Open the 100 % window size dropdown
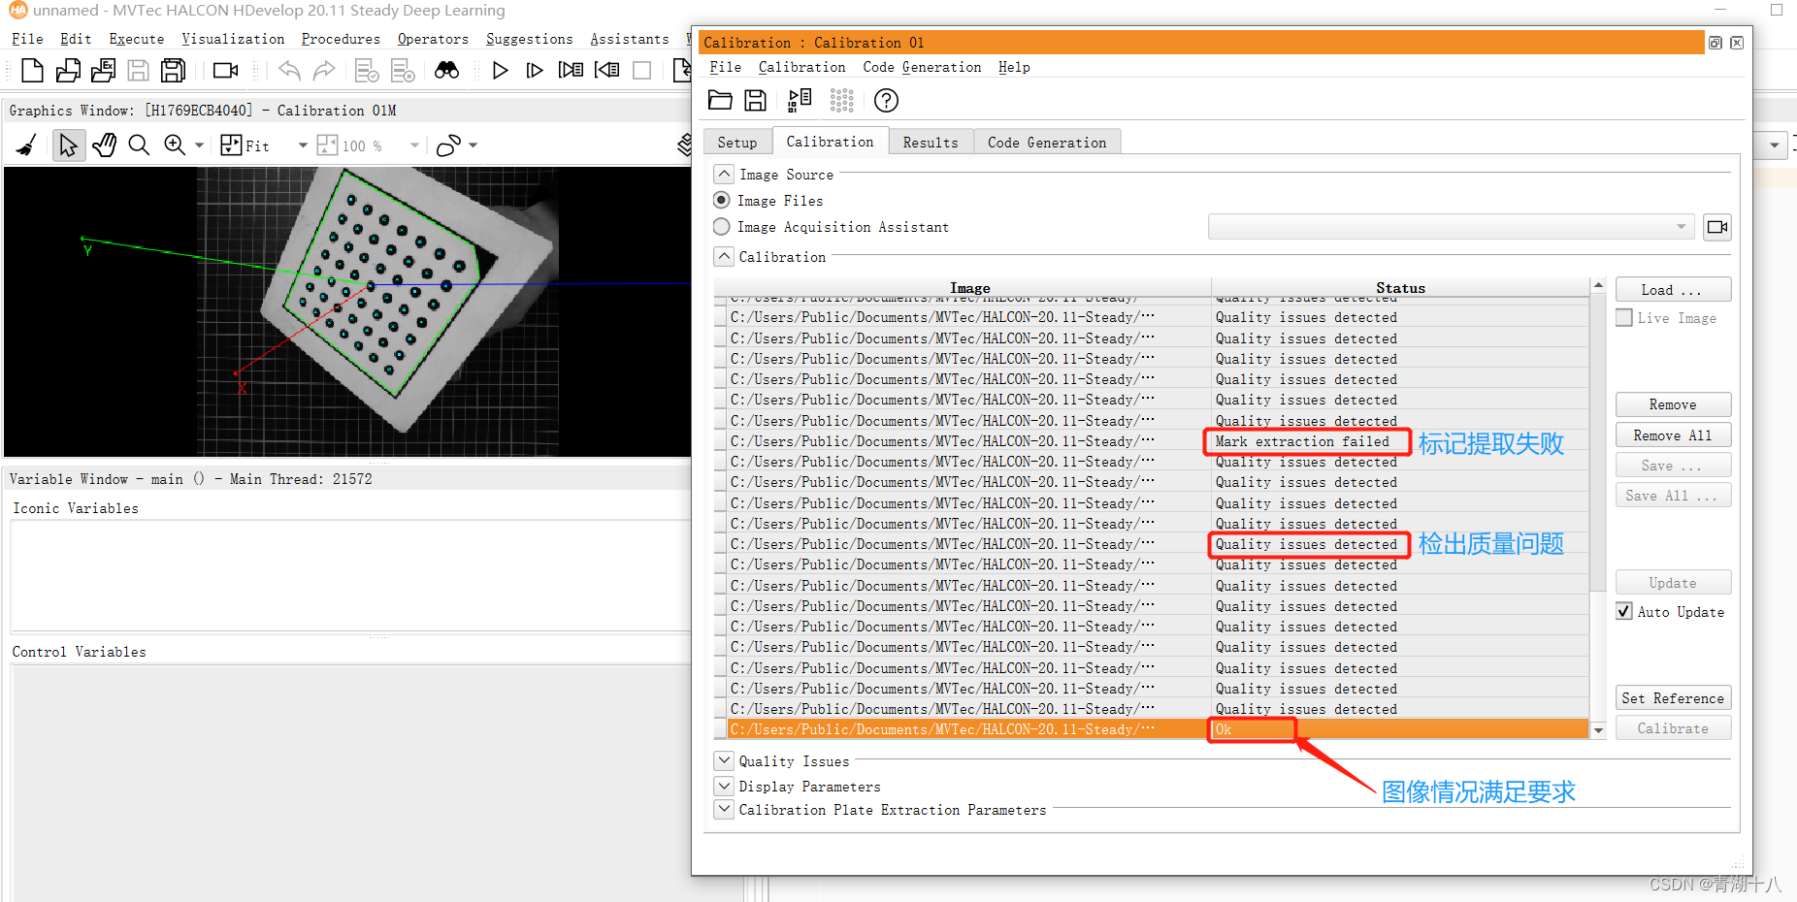 point(414,145)
